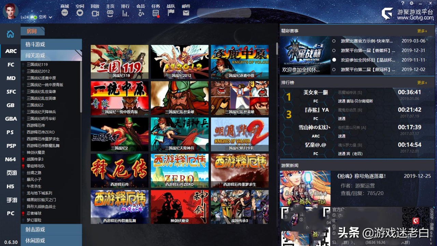Select radio button for 鼎冠杯 event
This screenshot has width=437, height=246.
(334, 70)
